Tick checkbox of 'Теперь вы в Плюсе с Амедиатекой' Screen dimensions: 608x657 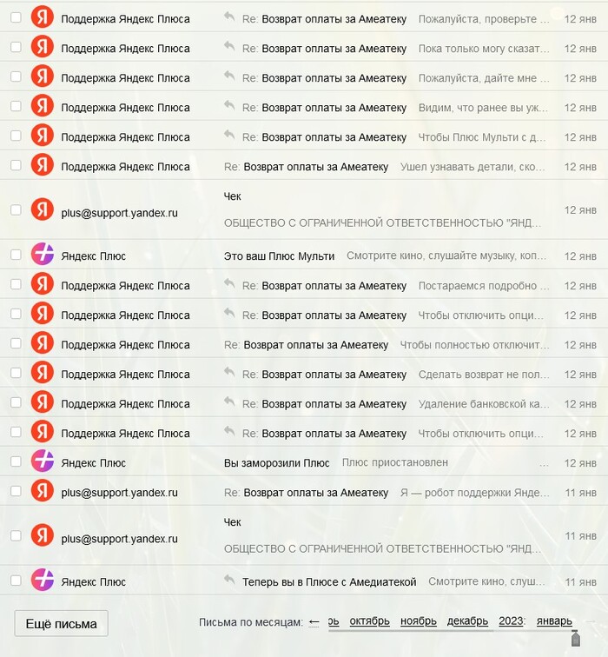(x=16, y=581)
